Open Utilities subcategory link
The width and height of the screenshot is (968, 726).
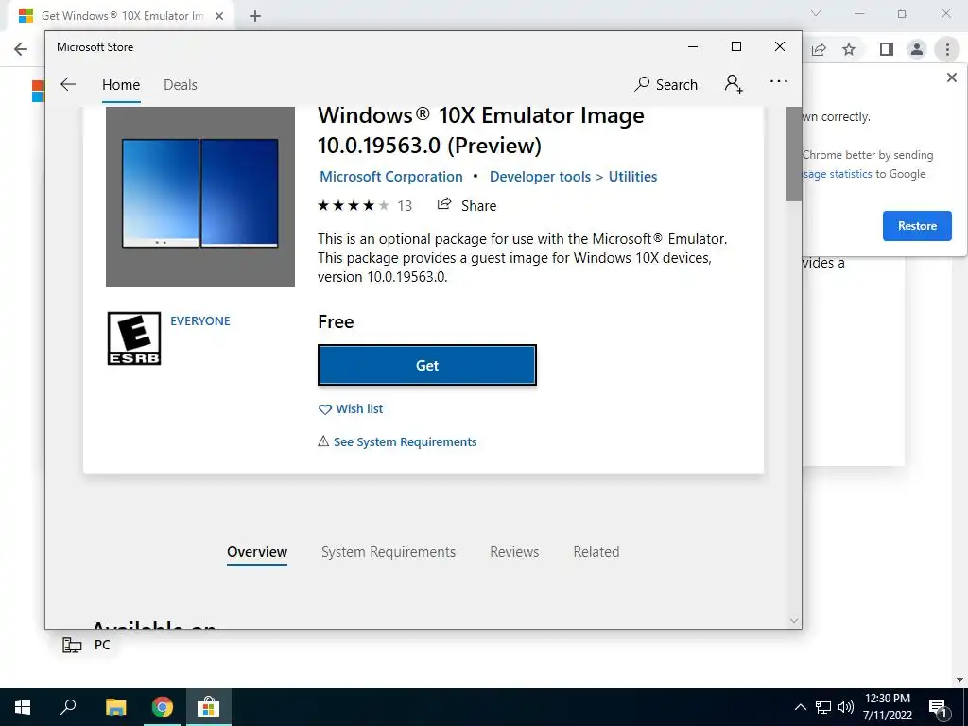click(632, 177)
